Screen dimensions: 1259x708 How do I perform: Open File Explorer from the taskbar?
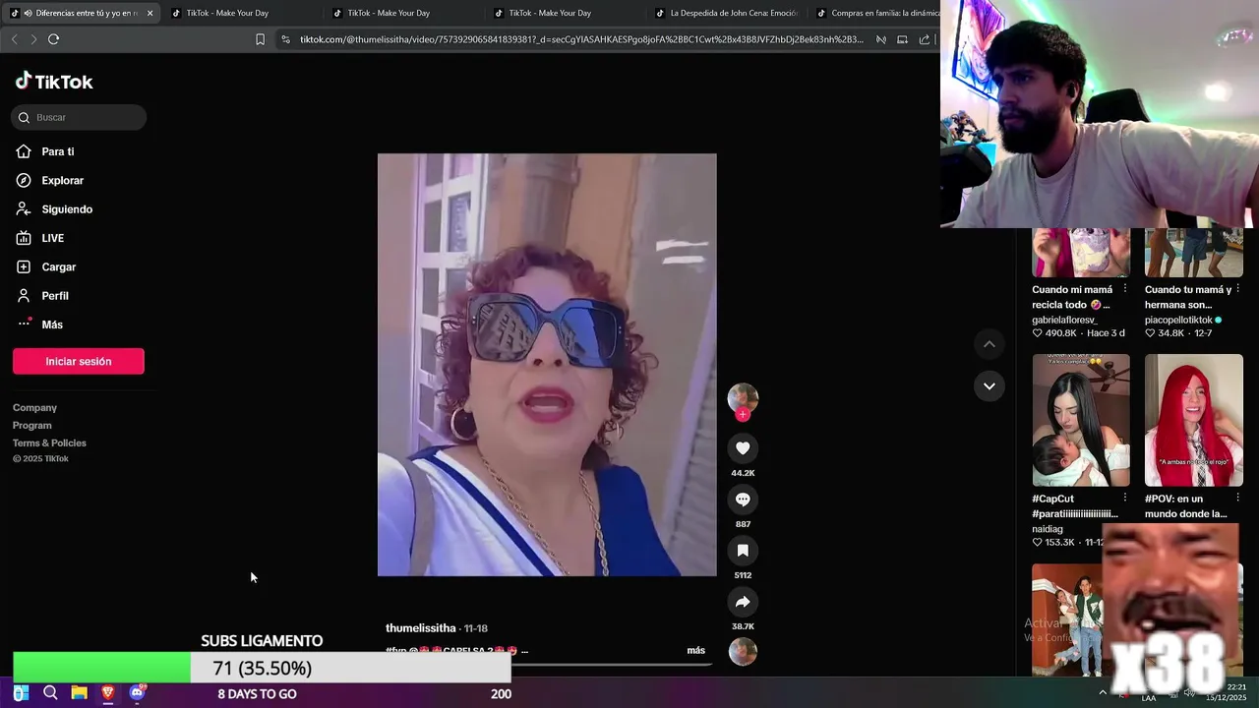pyautogui.click(x=79, y=693)
